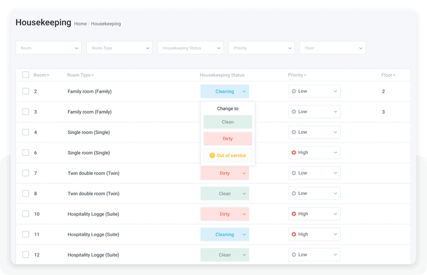427x275 pixels.
Task: Check the box for room 3
Action: click(25, 112)
